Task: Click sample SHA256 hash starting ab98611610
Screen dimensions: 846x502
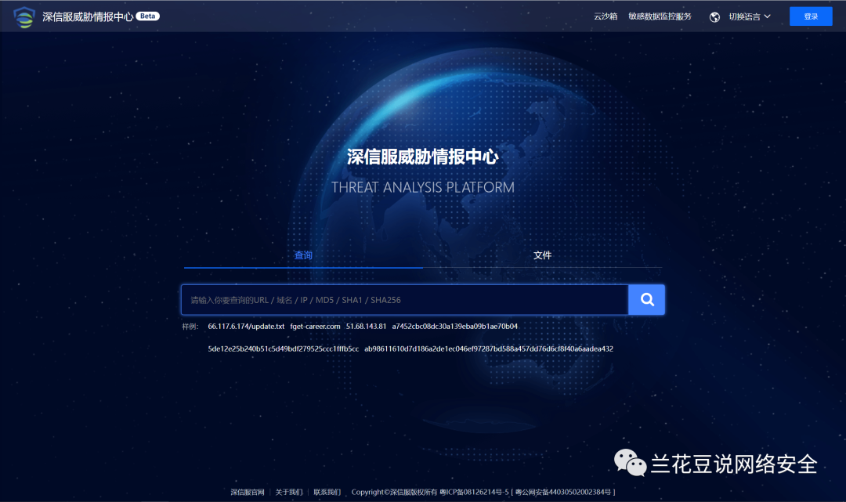Action: coord(489,349)
